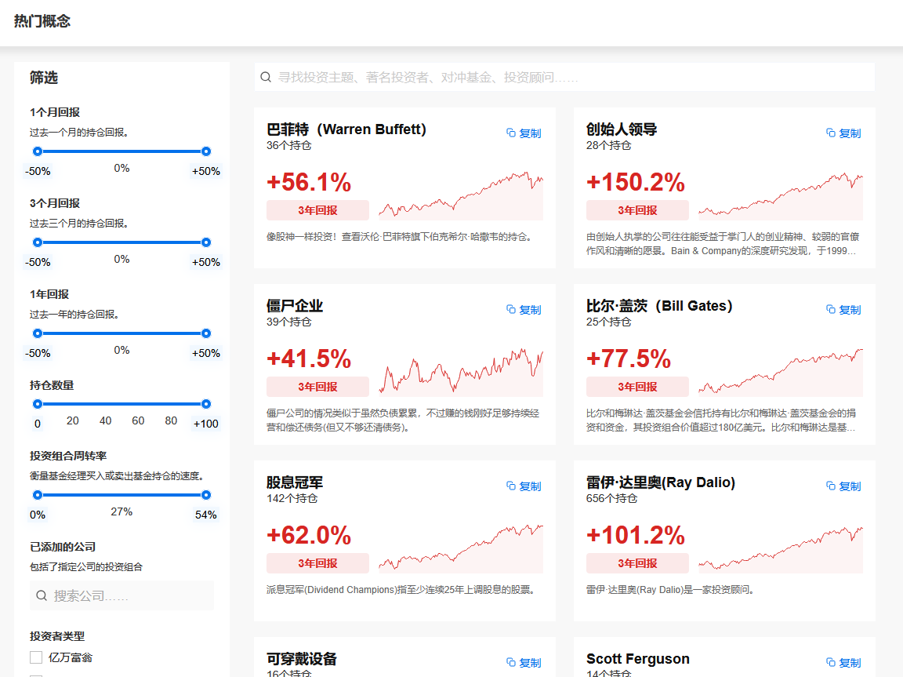Click the right handle of 1年回报 slider
Image resolution: width=903 pixels, height=677 pixels.
tap(205, 333)
